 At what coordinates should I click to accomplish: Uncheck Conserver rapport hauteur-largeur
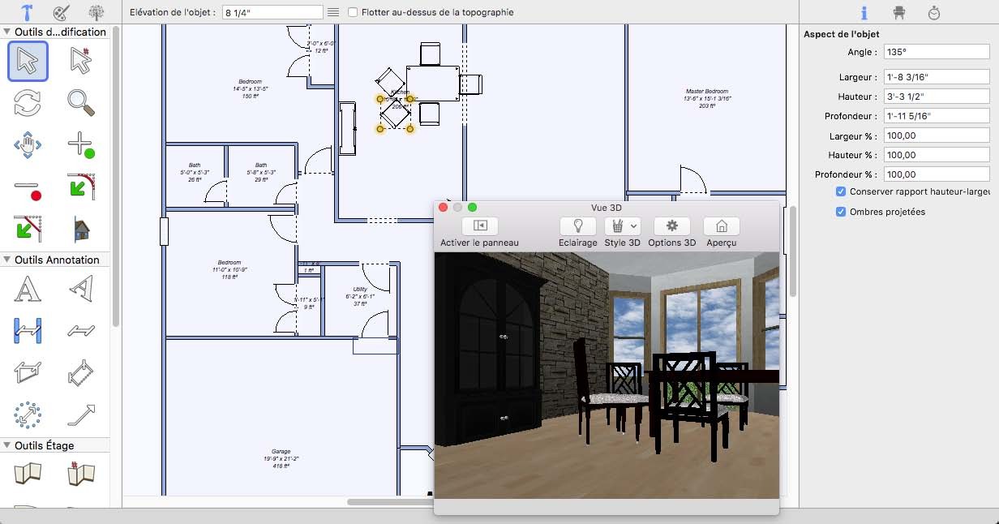click(x=841, y=192)
